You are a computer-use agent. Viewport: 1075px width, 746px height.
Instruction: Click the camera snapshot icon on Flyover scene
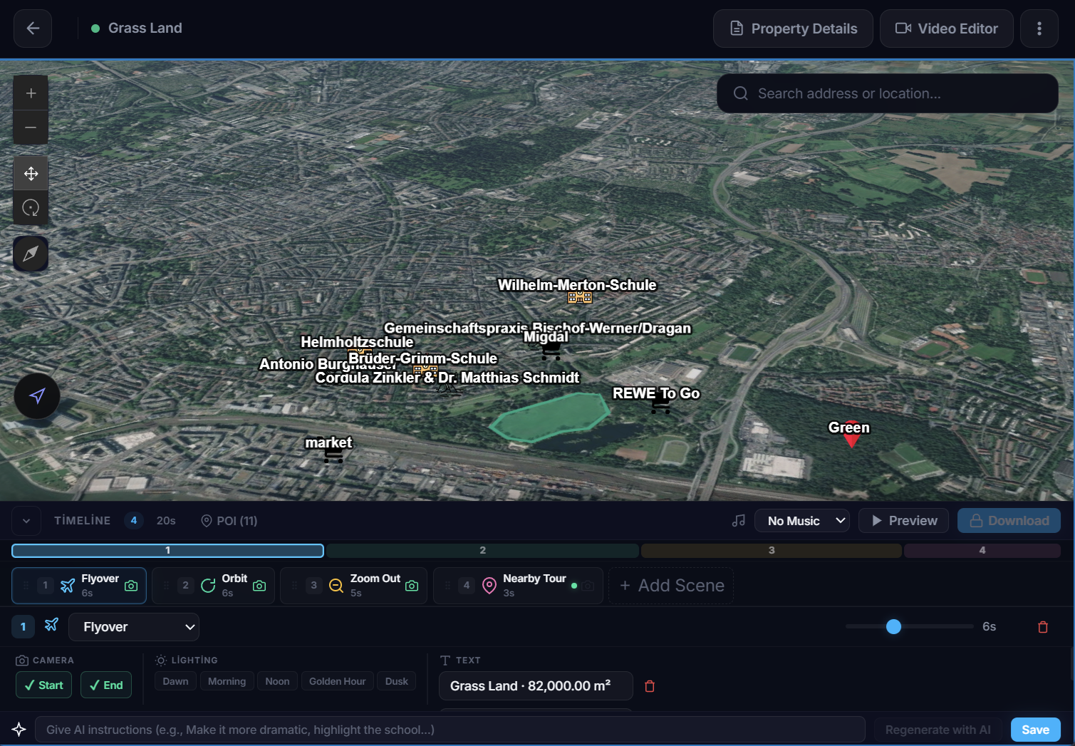tap(131, 585)
